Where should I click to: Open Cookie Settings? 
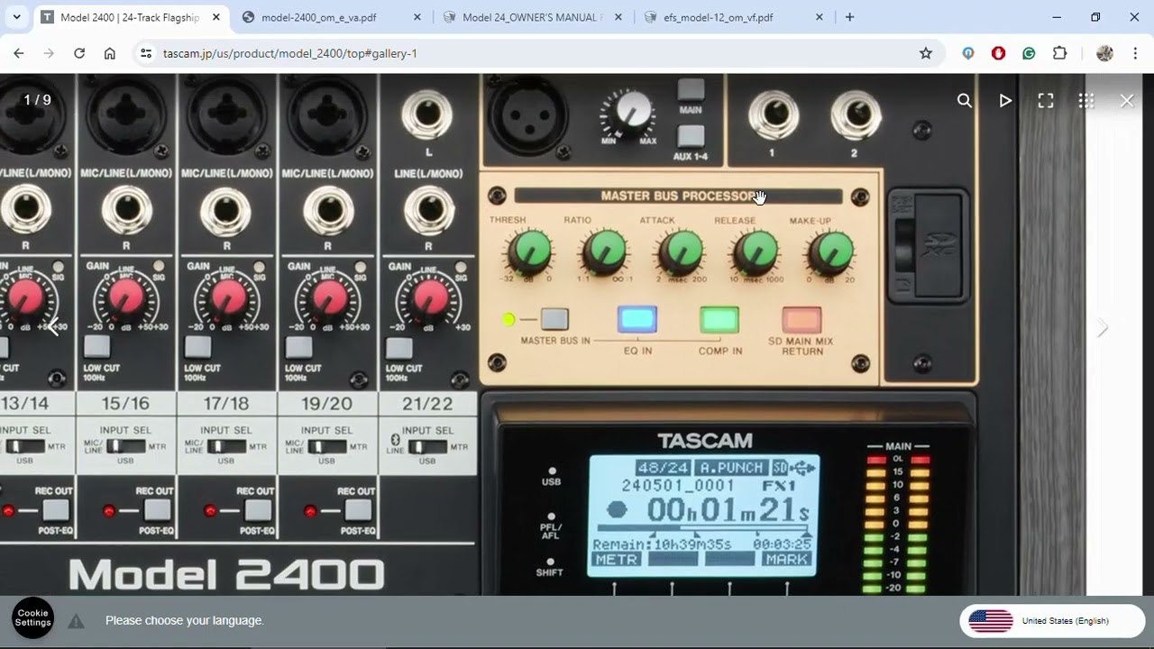click(32, 617)
